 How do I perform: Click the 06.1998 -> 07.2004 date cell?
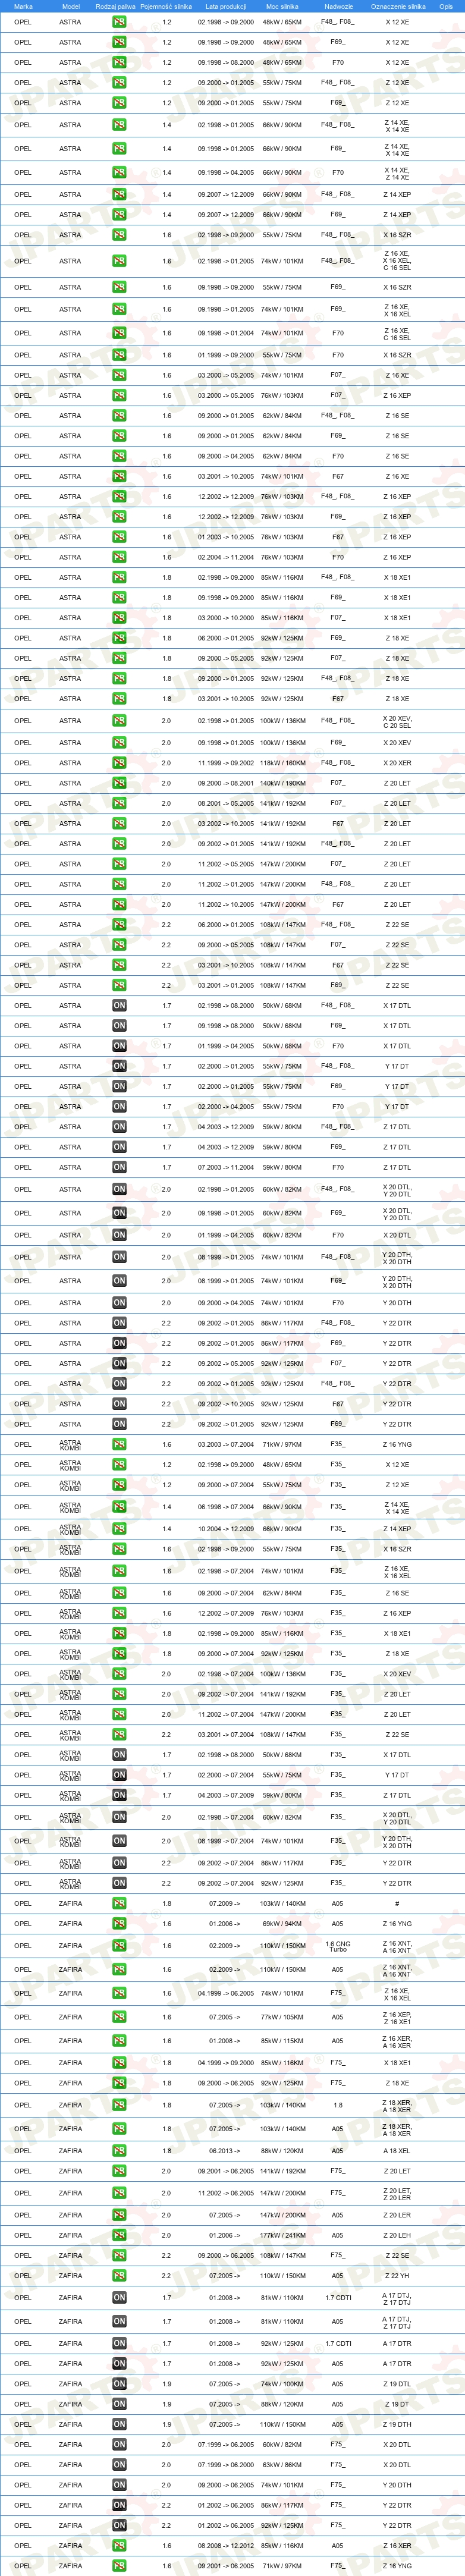(226, 1507)
